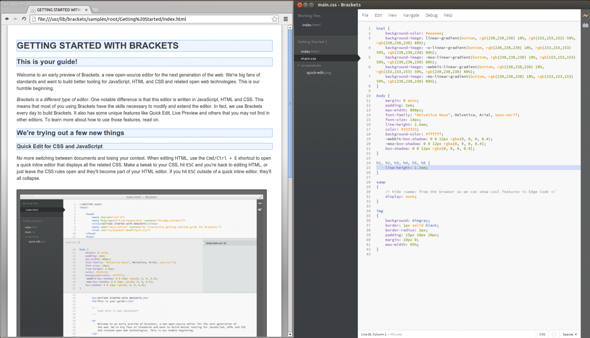The image size is (590, 338).
Task: Click the Live Preview lightning bolt icon
Action: 585,15
